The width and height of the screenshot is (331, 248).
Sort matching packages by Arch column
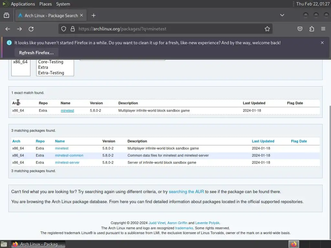pos(16,141)
